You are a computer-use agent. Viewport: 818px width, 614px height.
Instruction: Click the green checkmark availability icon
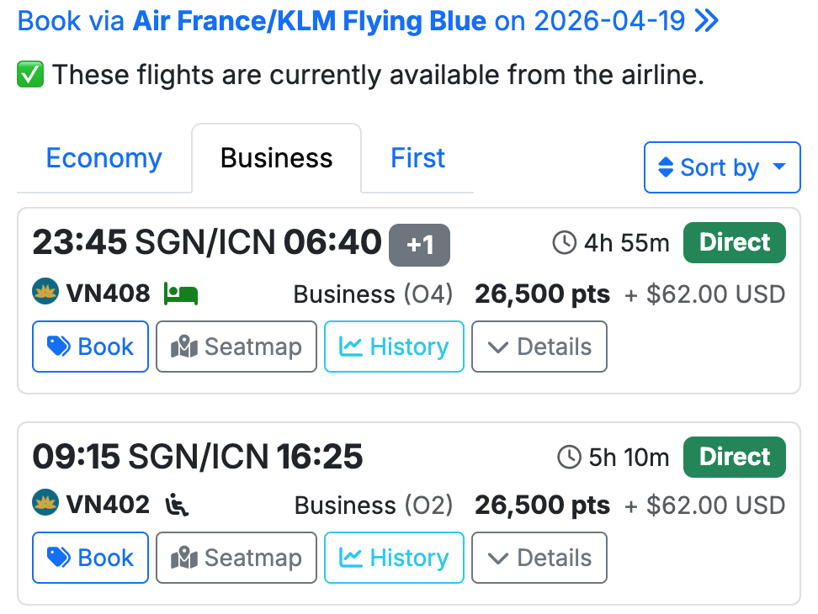(30, 76)
